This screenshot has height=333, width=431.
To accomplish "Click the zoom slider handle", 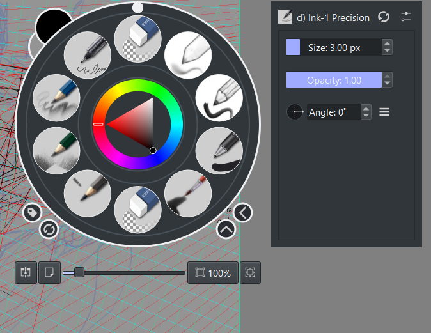I will [x=79, y=272].
